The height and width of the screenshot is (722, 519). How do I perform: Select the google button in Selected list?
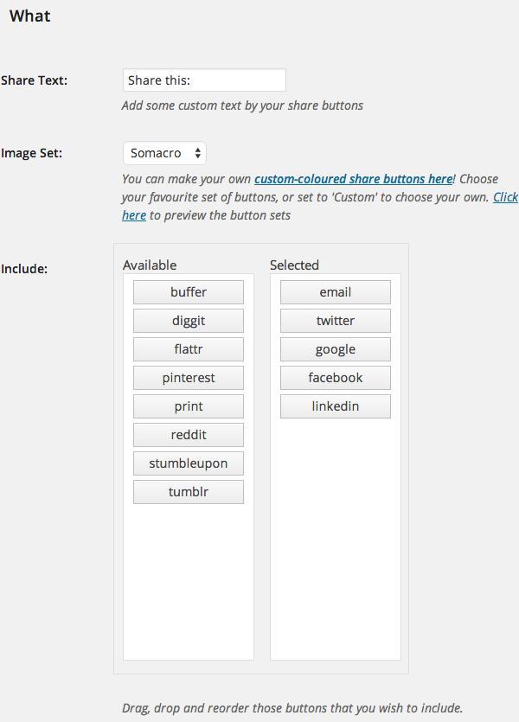[x=336, y=349]
